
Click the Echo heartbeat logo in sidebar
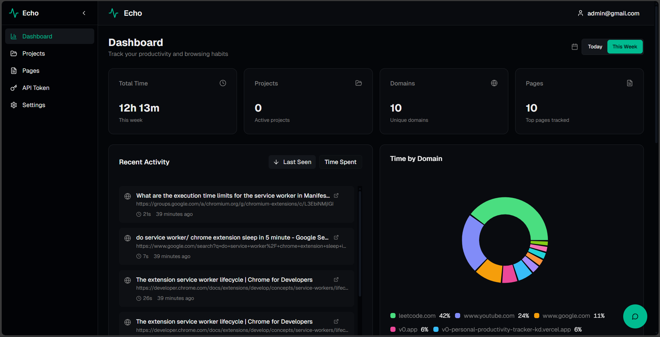tap(14, 13)
